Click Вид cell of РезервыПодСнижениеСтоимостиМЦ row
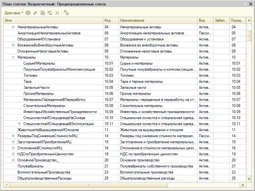Viewport: 255px width, 191px height. coord(205,136)
